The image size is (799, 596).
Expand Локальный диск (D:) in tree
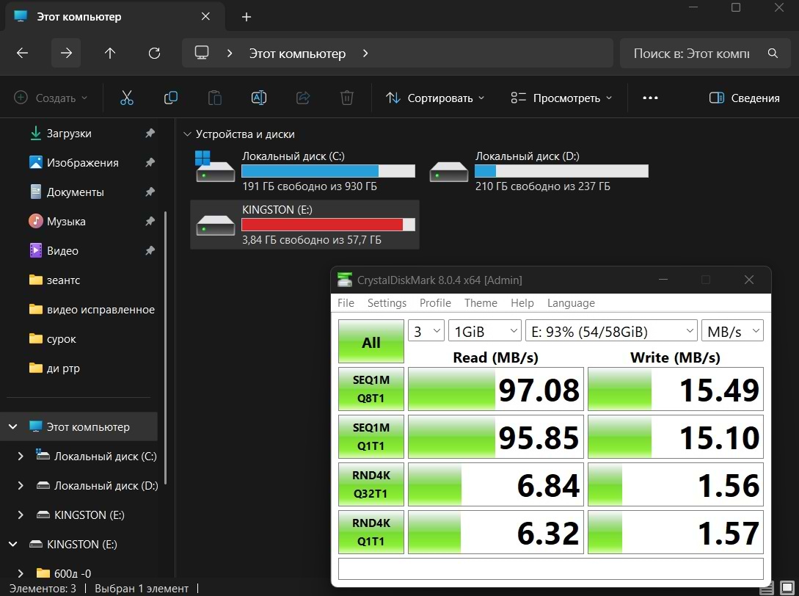(21, 486)
